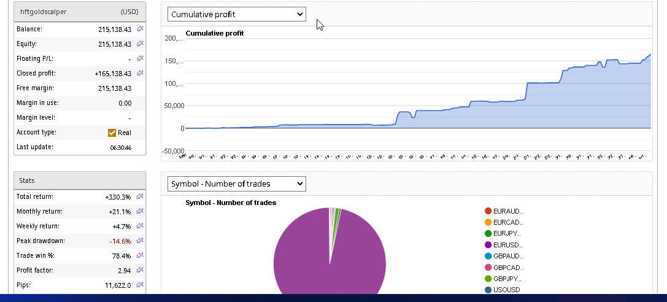This screenshot has width=667, height=302.
Task: Click the Peak drawdown chart icon
Action: [x=140, y=241]
